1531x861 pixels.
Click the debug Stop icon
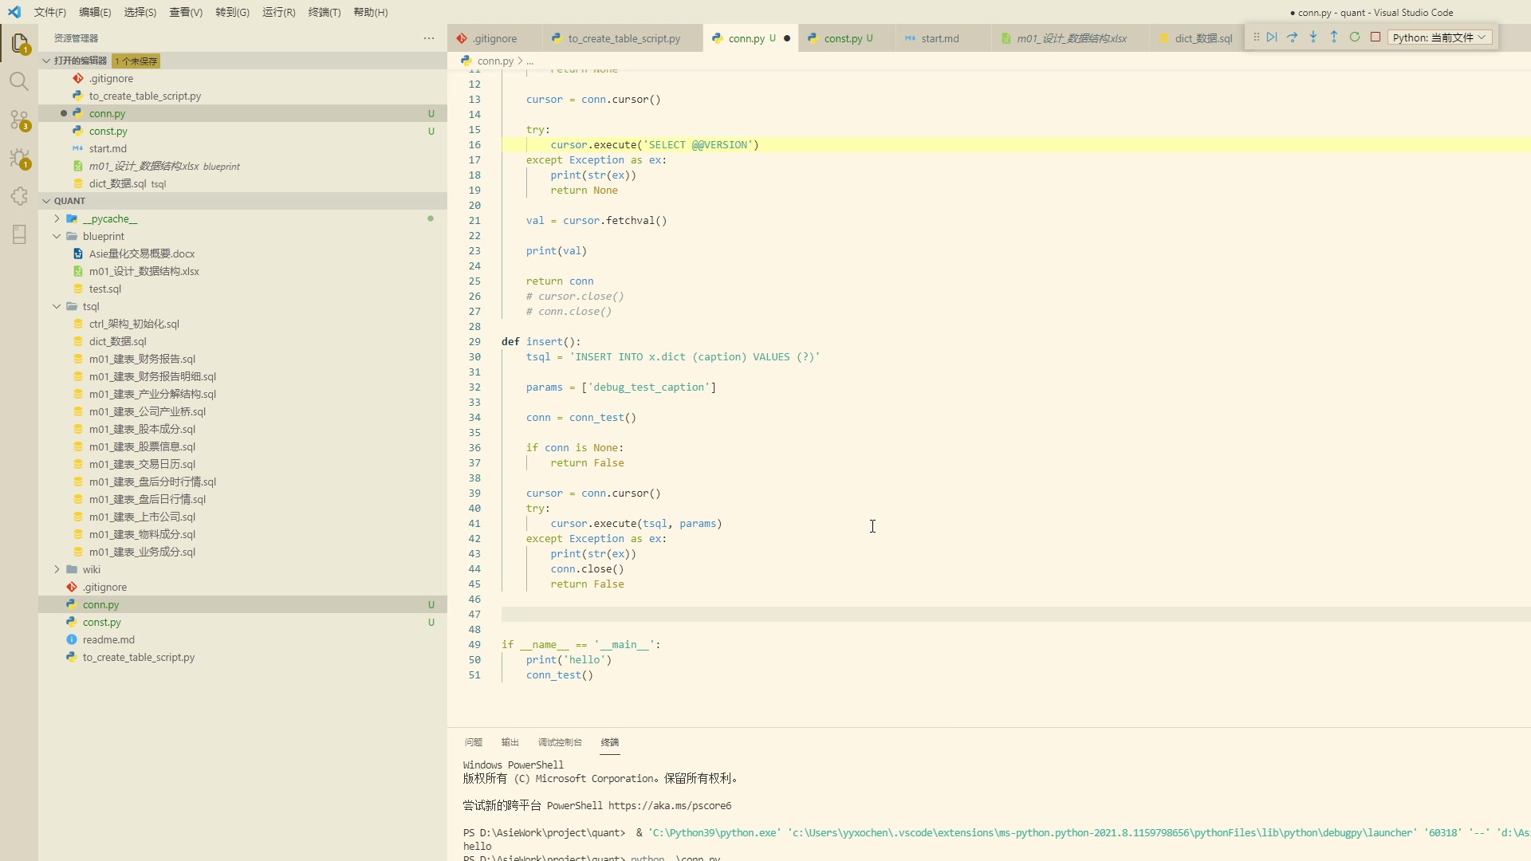[x=1376, y=37]
